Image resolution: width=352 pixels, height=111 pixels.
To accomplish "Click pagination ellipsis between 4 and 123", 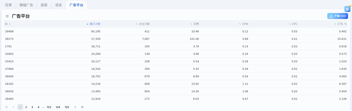I will pos(43,107).
